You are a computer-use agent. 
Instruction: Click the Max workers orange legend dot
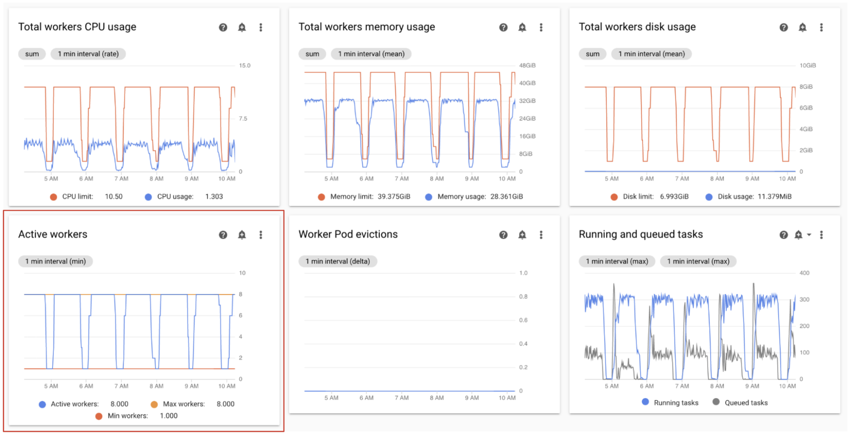pyautogui.click(x=154, y=404)
